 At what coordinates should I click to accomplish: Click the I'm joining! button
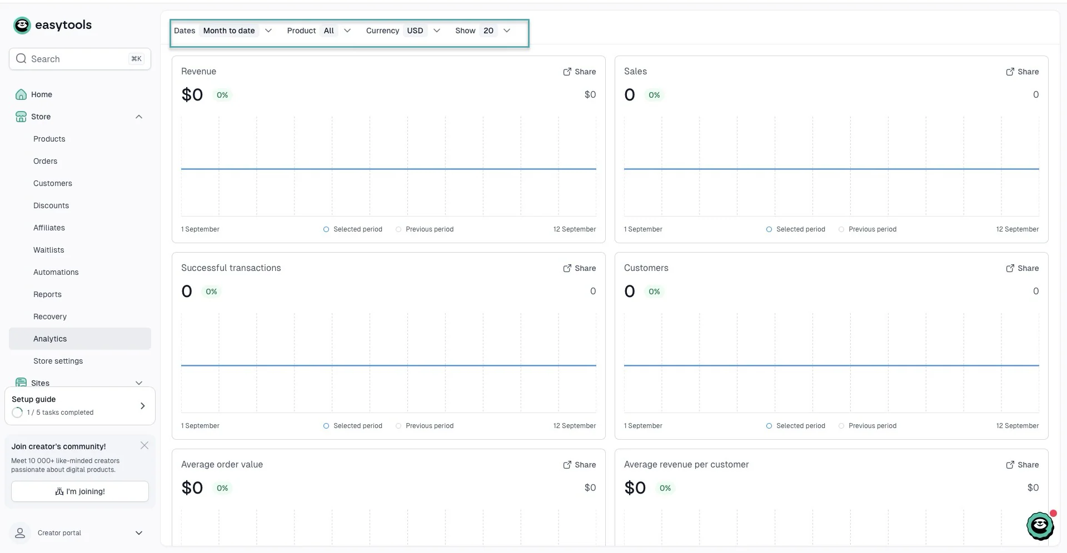pos(80,491)
